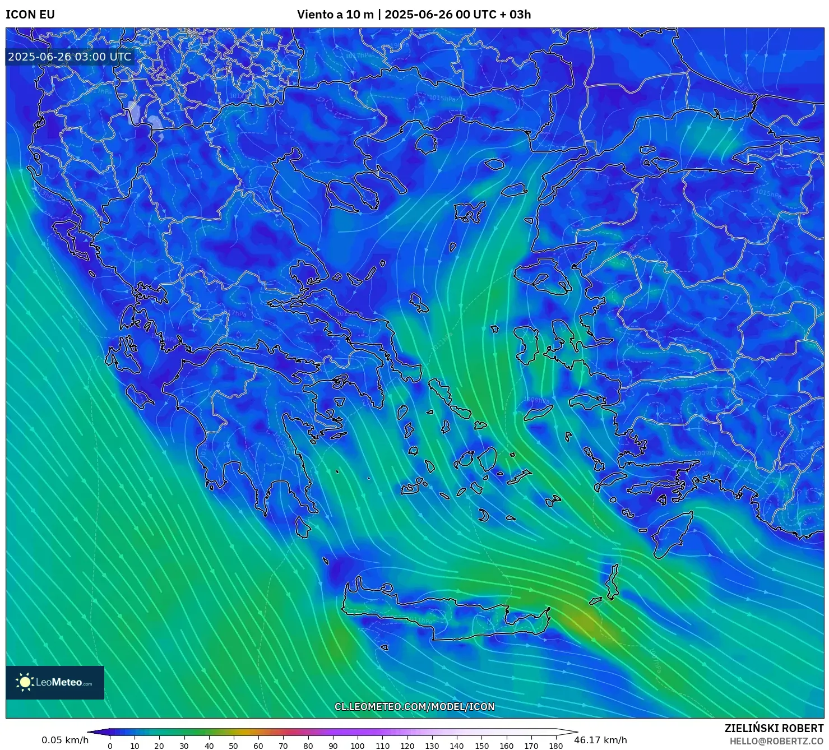Click the 0.05 km/h minimum value label
The width and height of the screenshot is (829, 750).
pyautogui.click(x=65, y=740)
